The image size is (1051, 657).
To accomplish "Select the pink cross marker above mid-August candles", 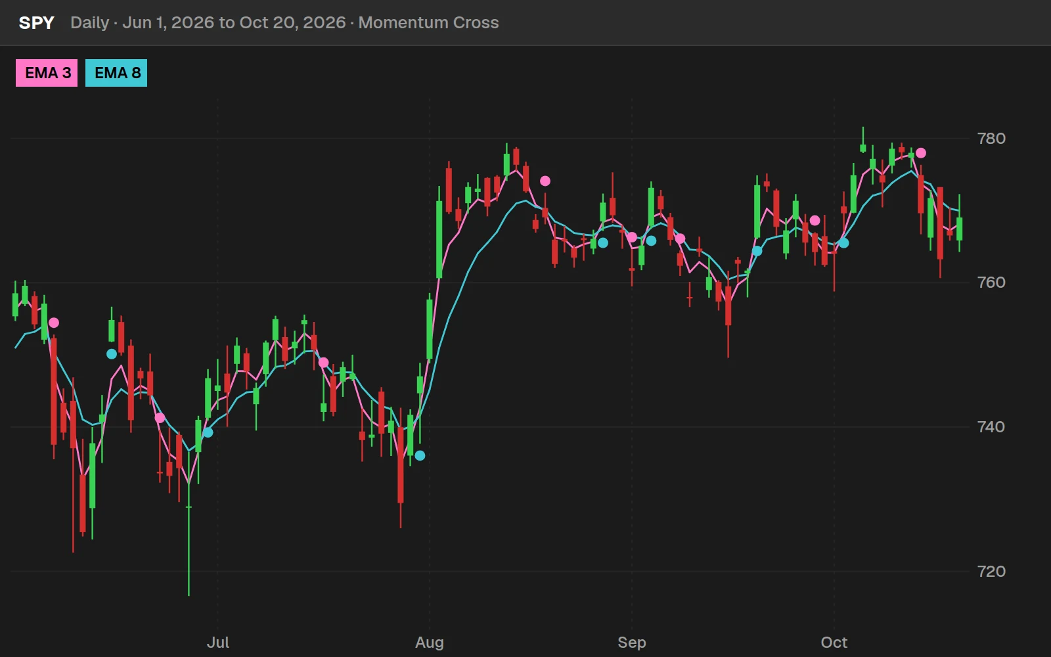I will coord(545,181).
